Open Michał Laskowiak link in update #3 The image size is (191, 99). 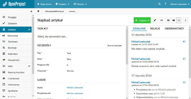point(141,82)
